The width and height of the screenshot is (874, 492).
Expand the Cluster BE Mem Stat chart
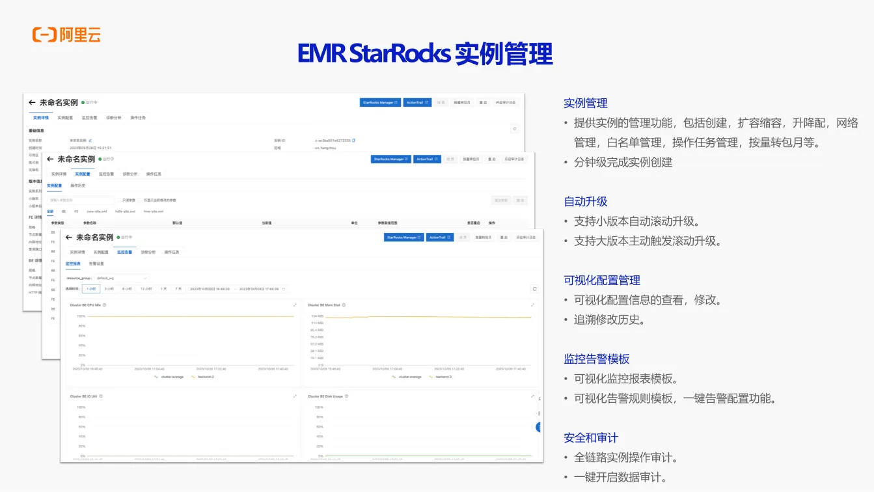(532, 305)
